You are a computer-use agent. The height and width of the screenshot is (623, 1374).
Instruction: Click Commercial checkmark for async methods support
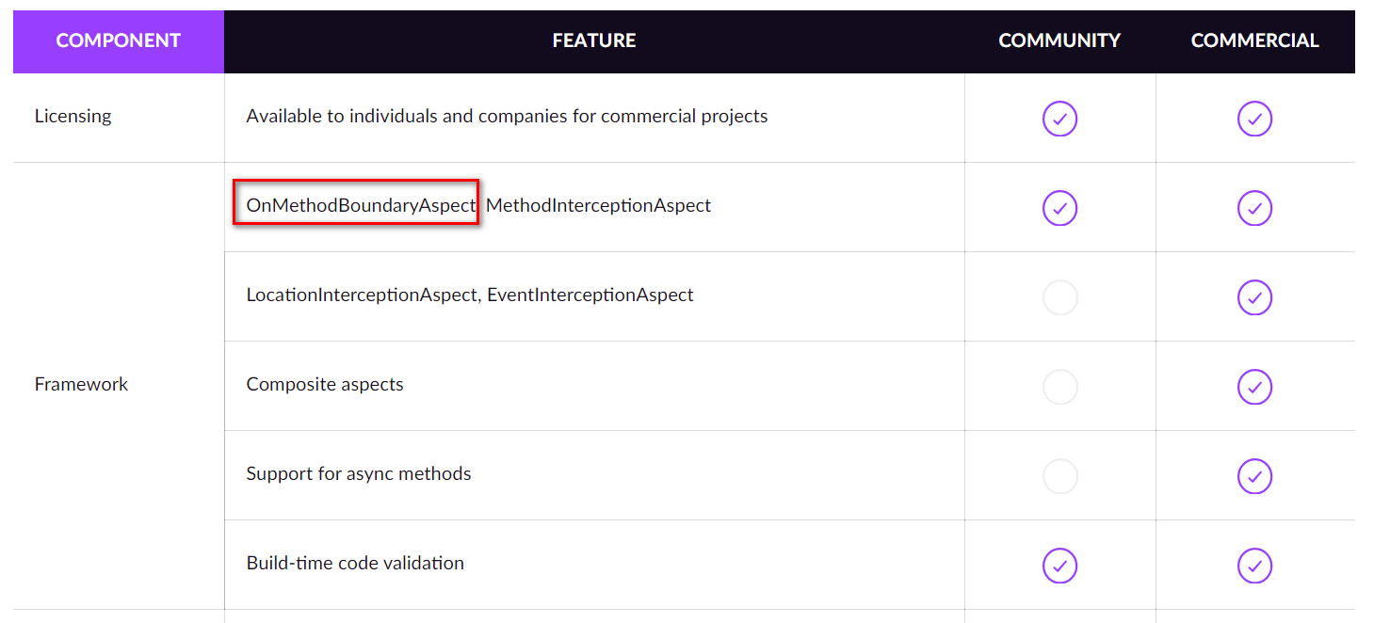coord(1254,476)
